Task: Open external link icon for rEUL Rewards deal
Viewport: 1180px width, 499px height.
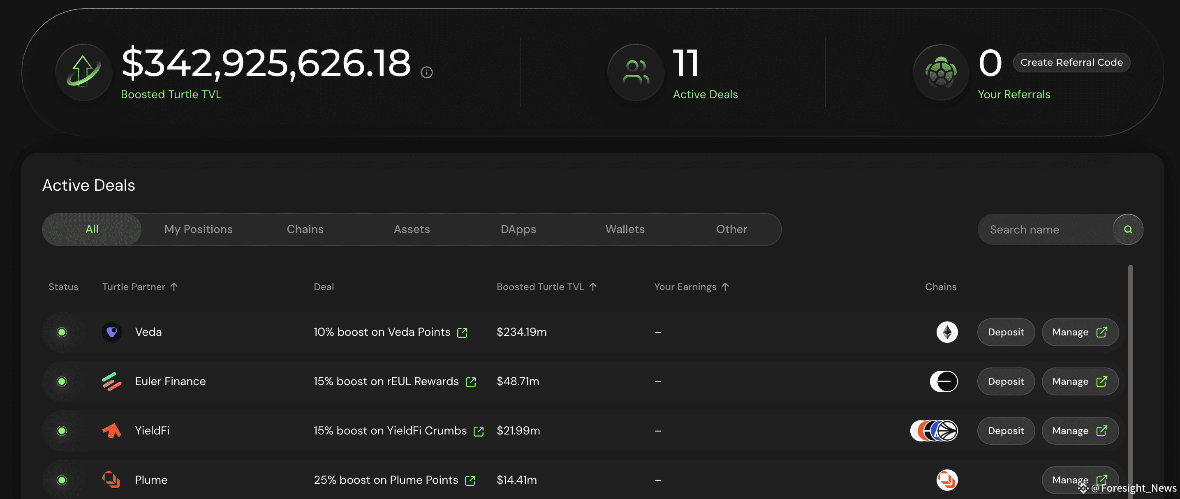Action: click(471, 382)
